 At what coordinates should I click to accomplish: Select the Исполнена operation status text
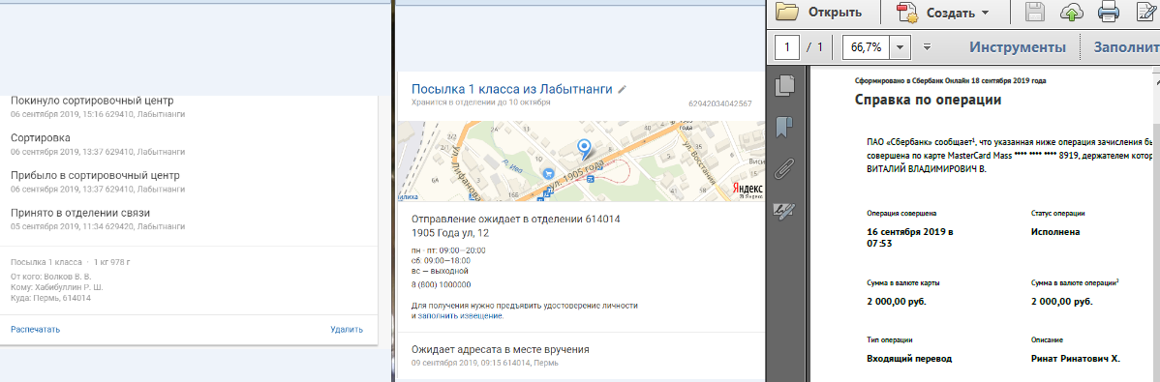pos(1055,231)
